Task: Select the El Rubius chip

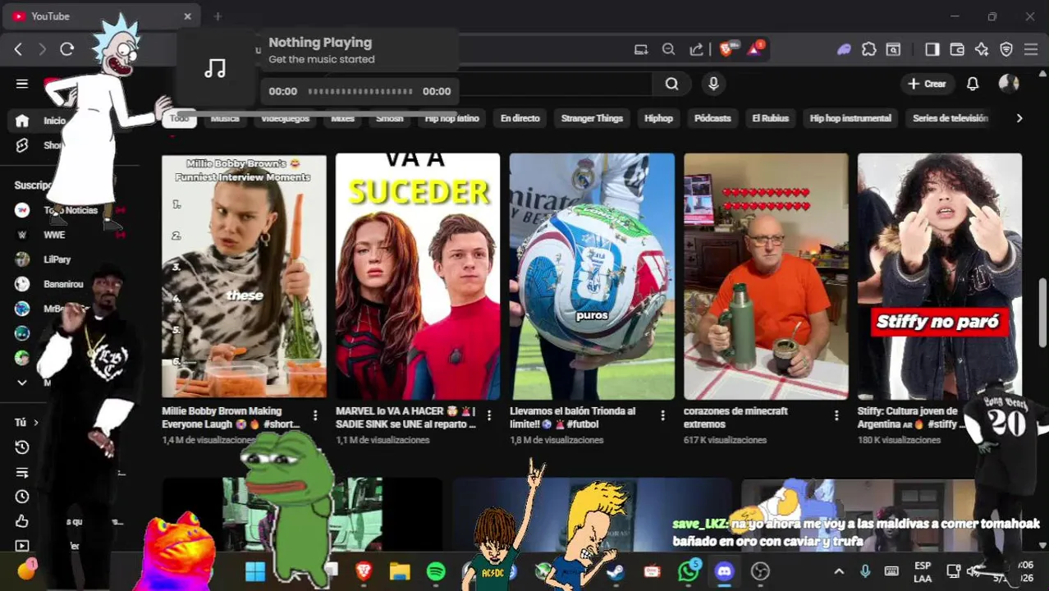Action: click(x=770, y=118)
